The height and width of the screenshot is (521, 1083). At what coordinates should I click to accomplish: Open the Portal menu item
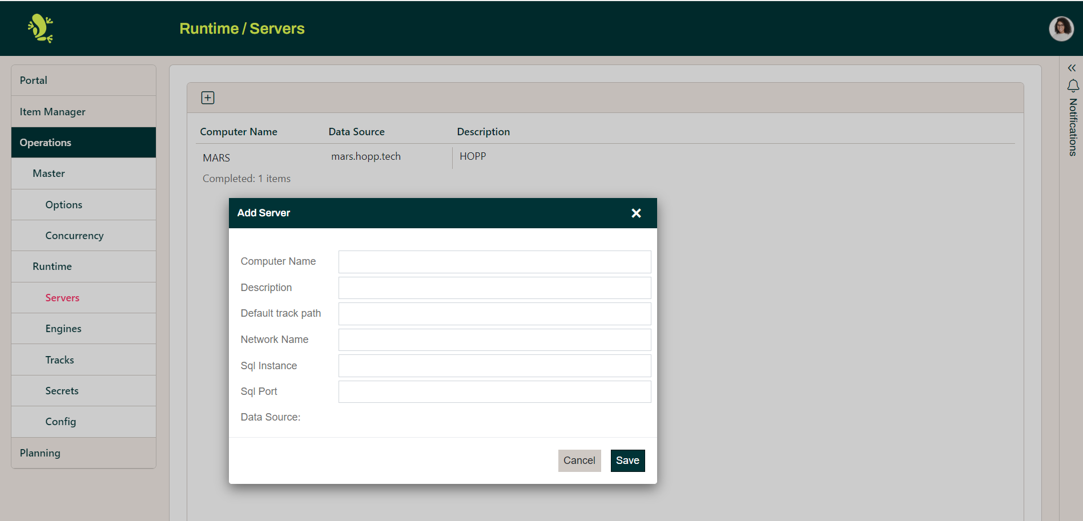click(x=83, y=80)
